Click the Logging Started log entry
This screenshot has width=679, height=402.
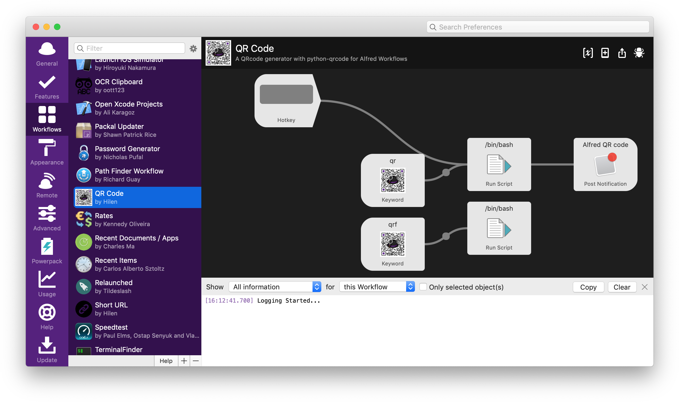pyautogui.click(x=263, y=301)
